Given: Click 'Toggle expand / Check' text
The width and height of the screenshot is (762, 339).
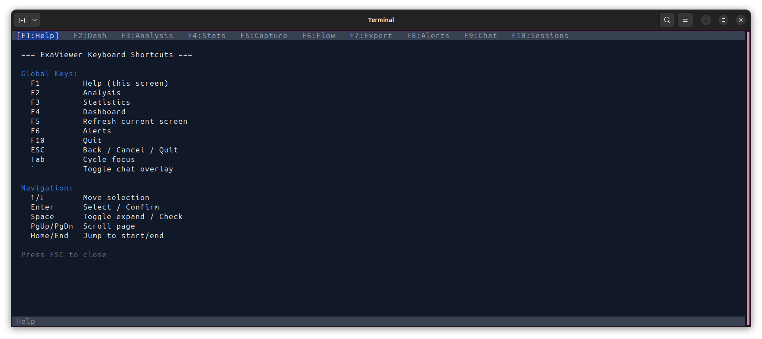Looking at the screenshot, I should [133, 216].
